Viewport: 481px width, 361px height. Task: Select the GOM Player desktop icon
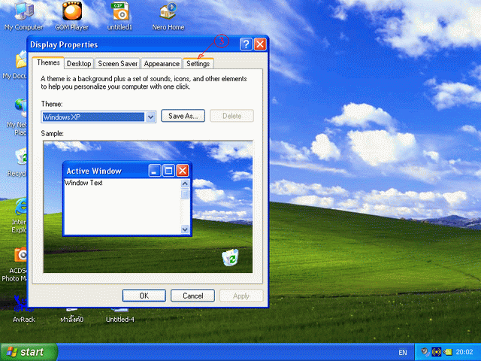(x=72, y=15)
